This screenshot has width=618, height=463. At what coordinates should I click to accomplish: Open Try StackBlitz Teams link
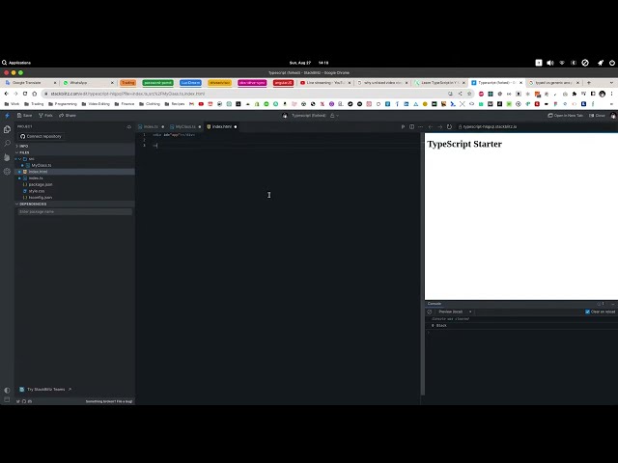pyautogui.click(x=45, y=390)
